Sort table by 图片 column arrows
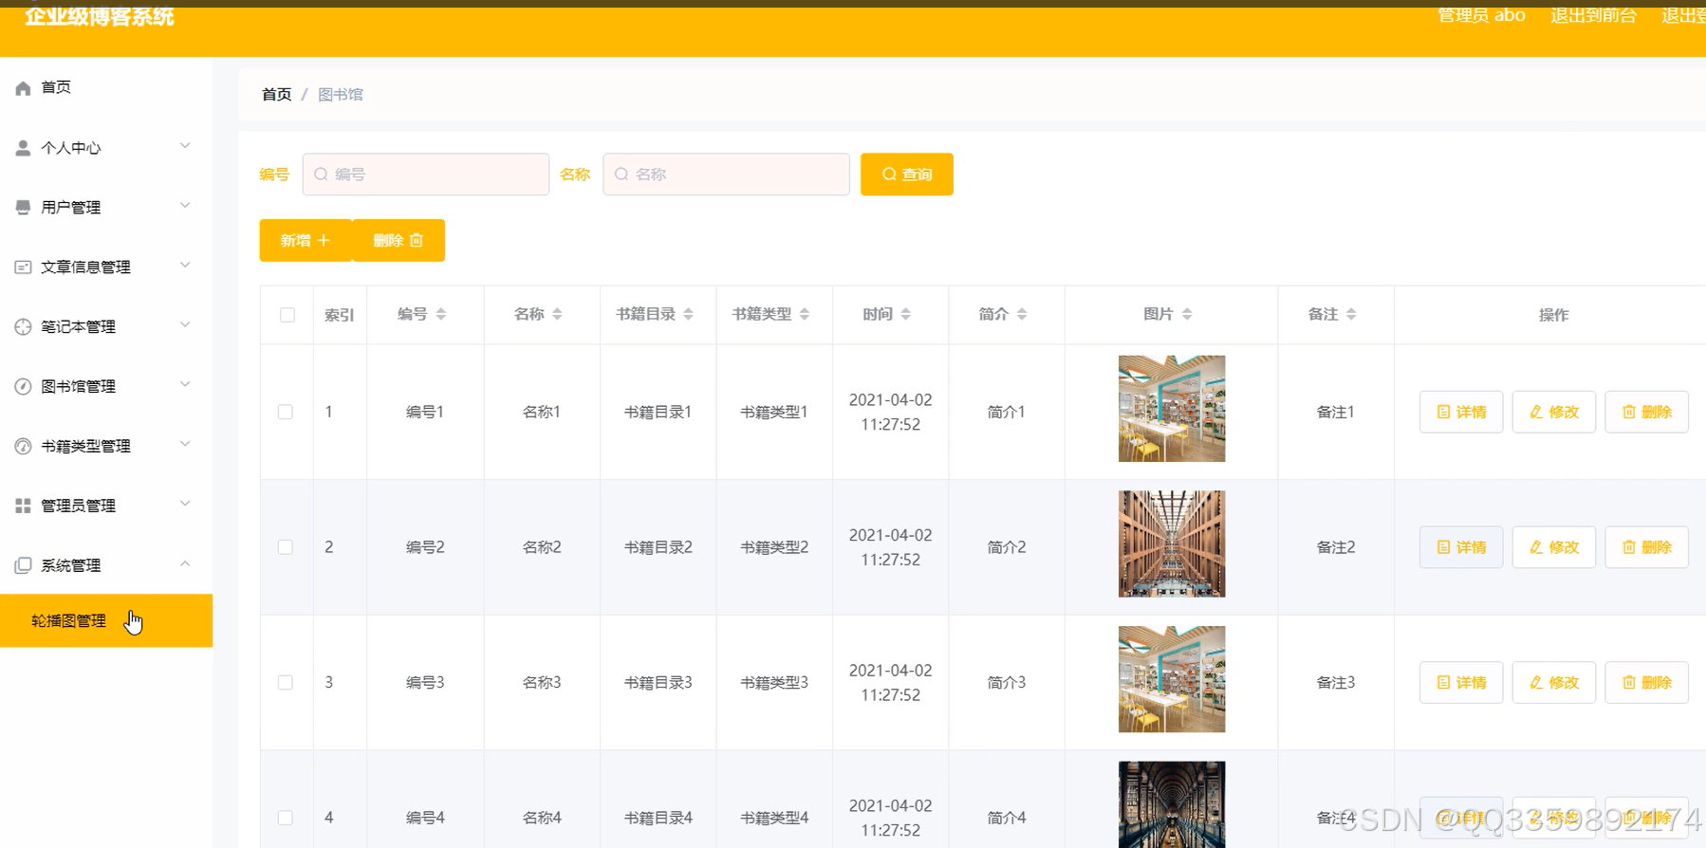Viewport: 1706px width, 848px height. pyautogui.click(x=1187, y=314)
